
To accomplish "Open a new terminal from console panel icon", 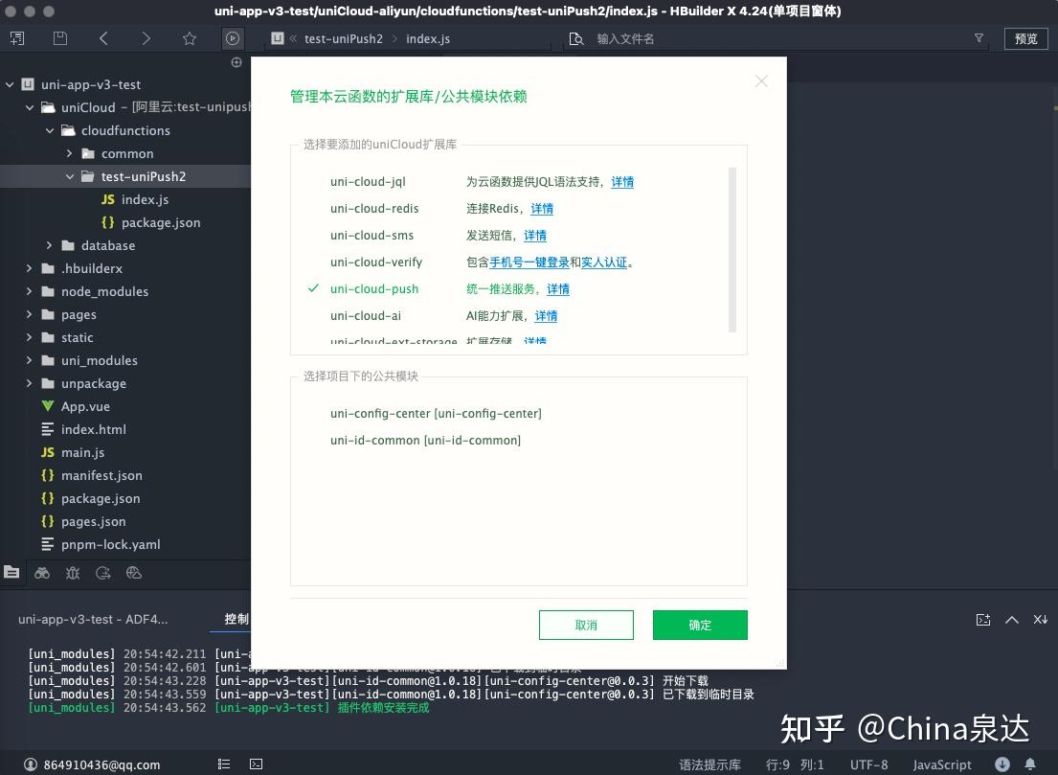I will pyautogui.click(x=982, y=620).
